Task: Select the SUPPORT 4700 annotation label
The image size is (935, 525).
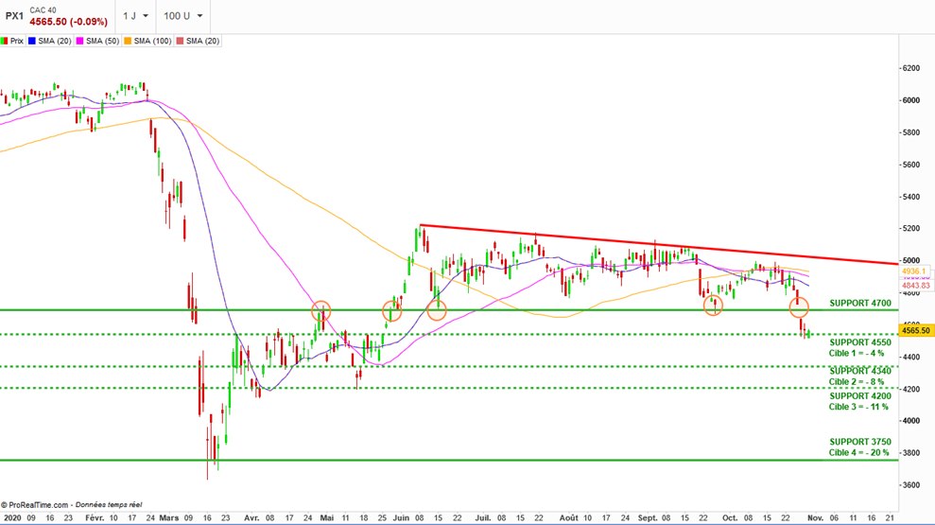Action: 860,303
